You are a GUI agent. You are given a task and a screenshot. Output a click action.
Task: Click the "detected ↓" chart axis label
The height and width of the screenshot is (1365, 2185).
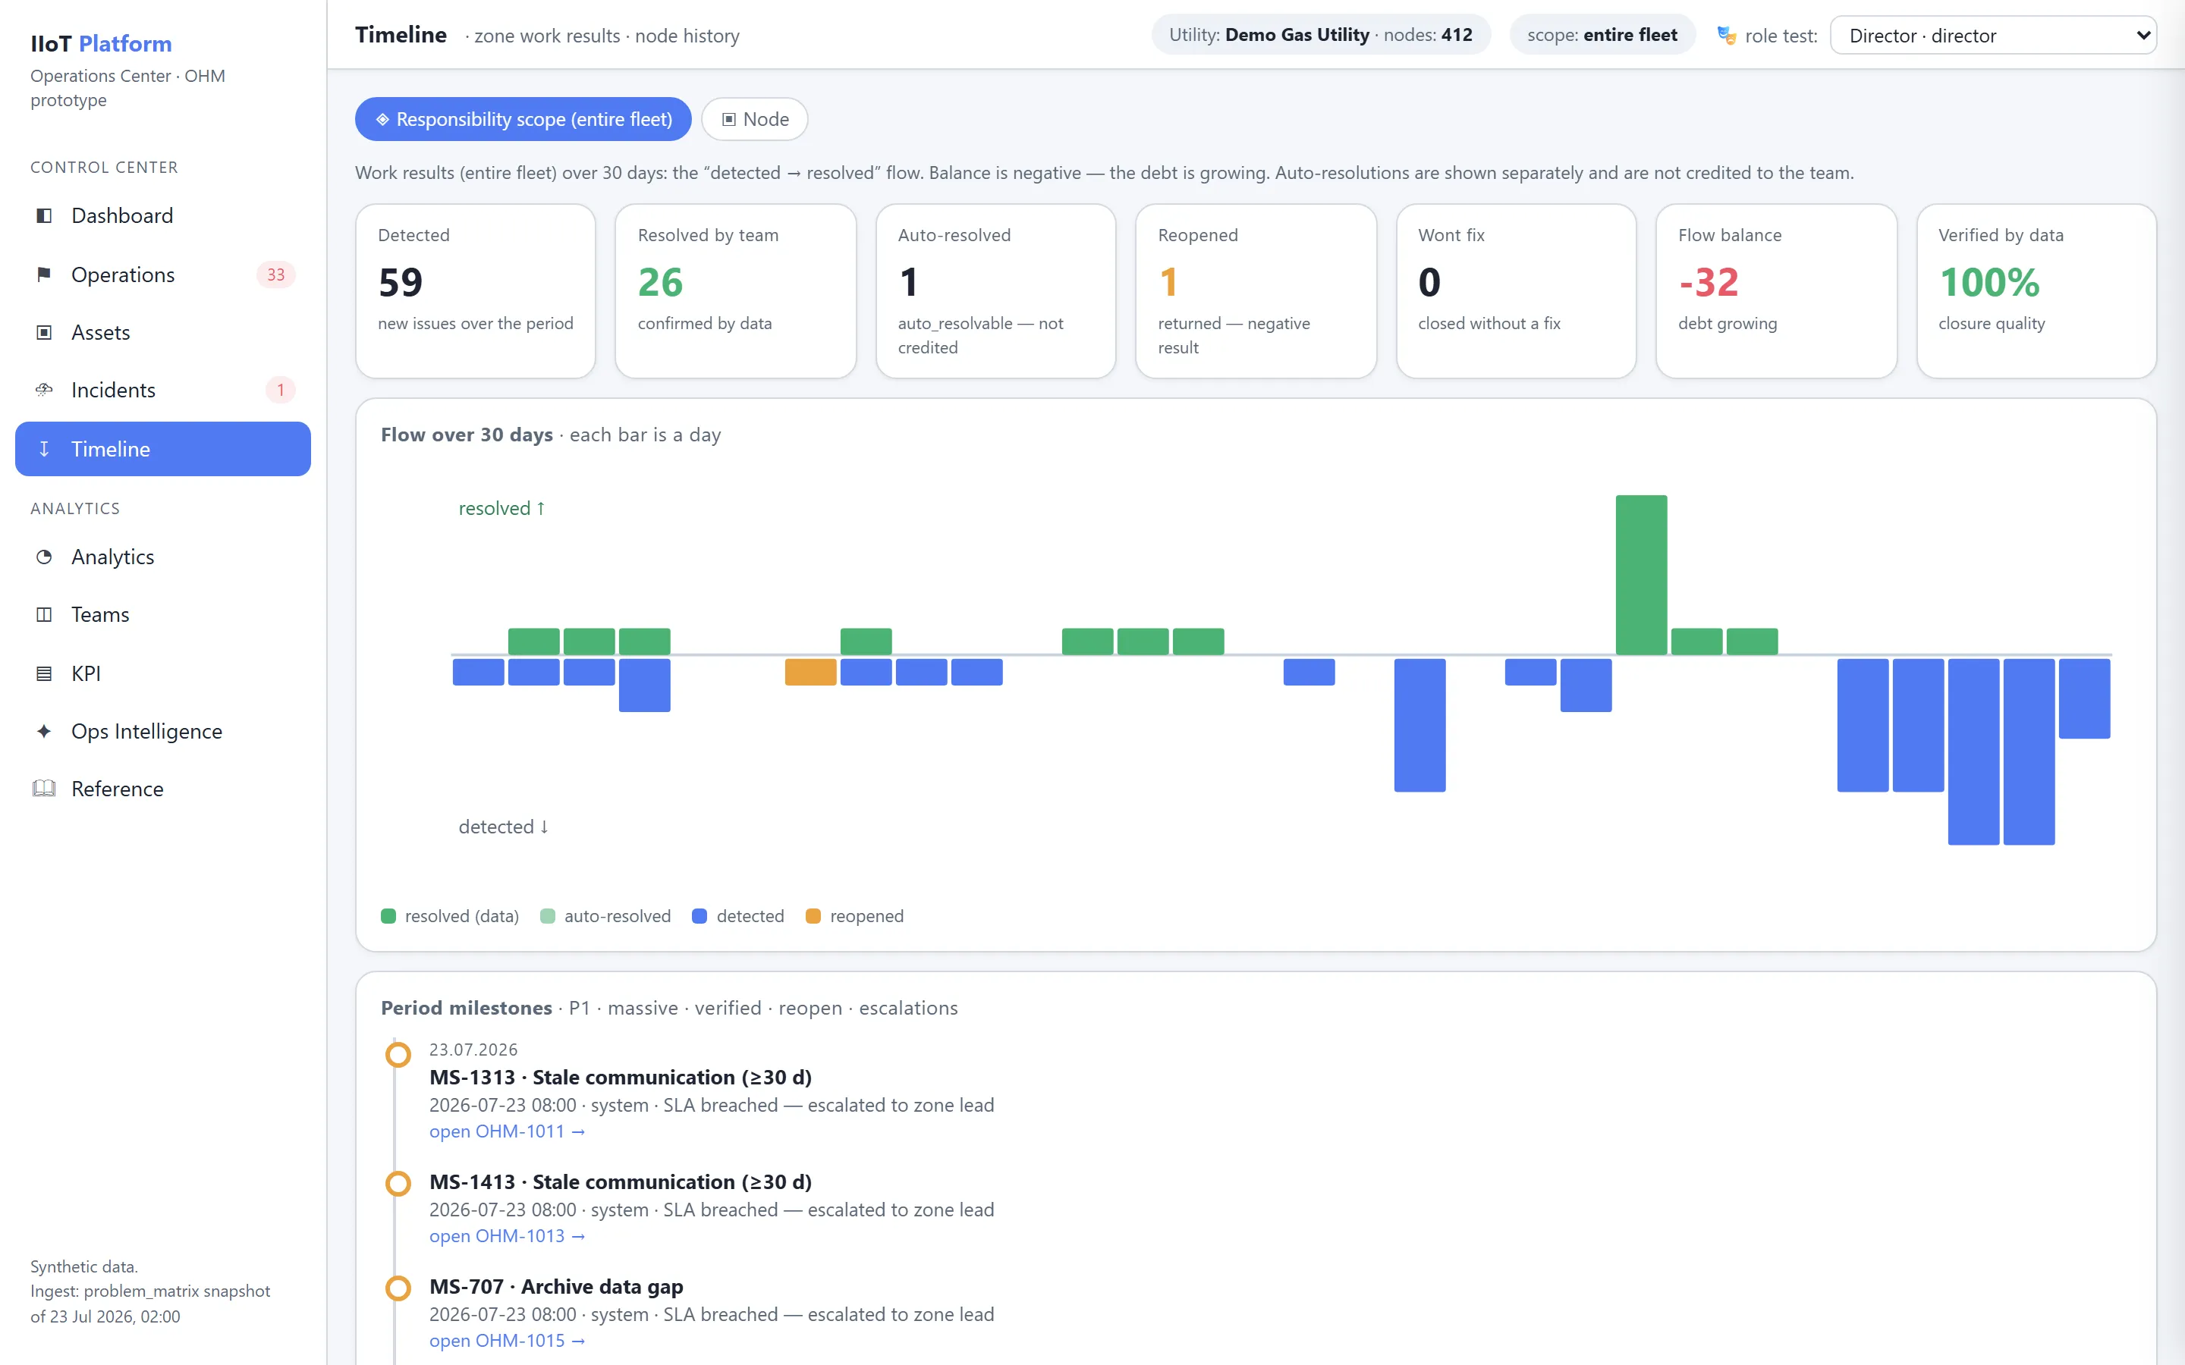pyautogui.click(x=504, y=827)
